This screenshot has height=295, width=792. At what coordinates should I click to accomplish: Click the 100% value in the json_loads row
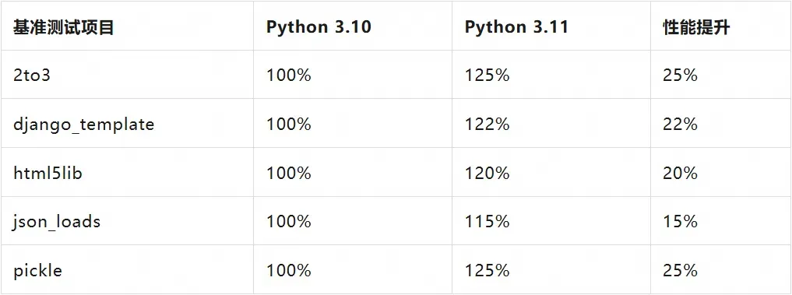(x=288, y=222)
